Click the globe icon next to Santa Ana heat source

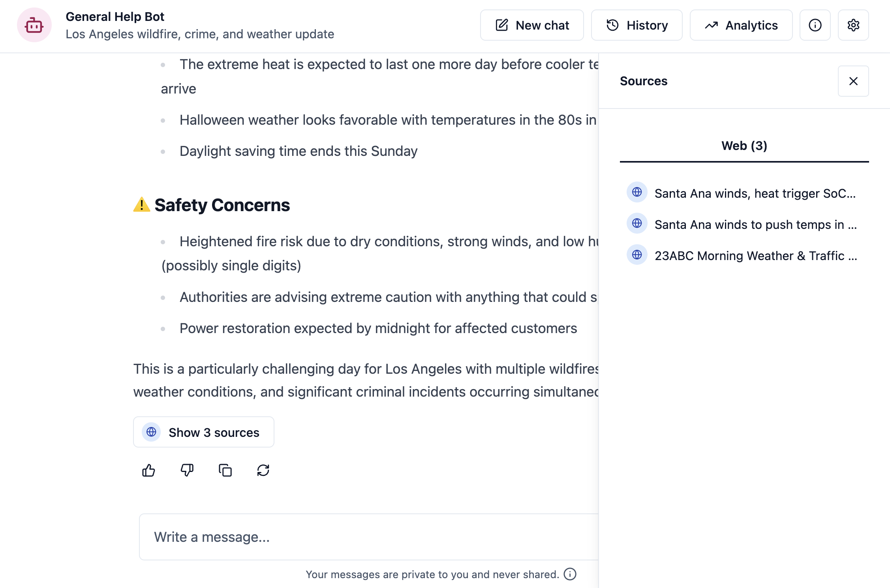click(637, 193)
